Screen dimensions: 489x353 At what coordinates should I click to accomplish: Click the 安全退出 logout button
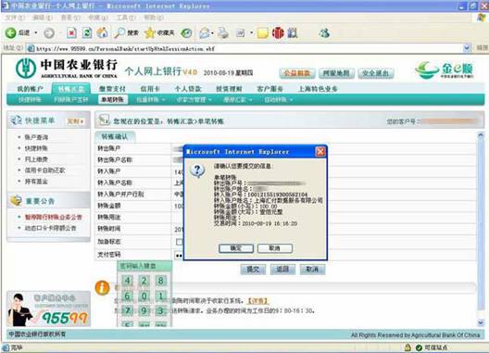[x=375, y=73]
